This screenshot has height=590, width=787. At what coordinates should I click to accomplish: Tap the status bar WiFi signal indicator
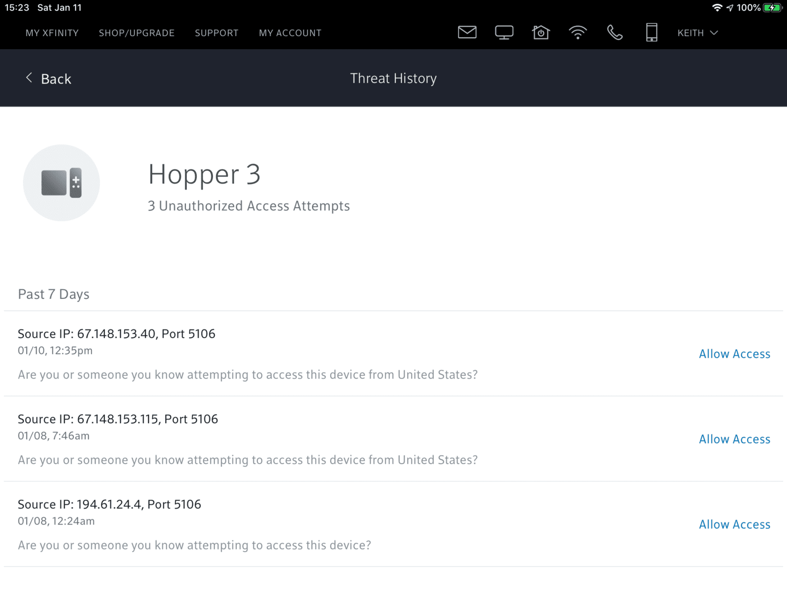point(717,8)
